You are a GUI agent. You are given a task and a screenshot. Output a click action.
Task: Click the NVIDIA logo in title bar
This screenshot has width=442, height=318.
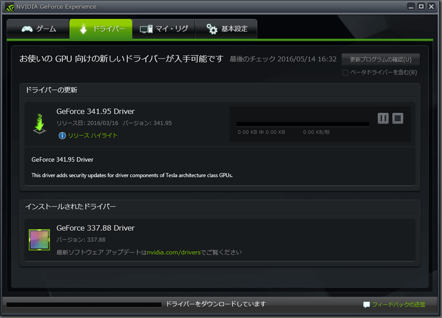coord(9,7)
